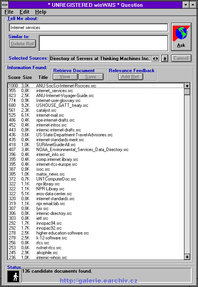
Task: Select innopac94.src
Action: [96, 223]
